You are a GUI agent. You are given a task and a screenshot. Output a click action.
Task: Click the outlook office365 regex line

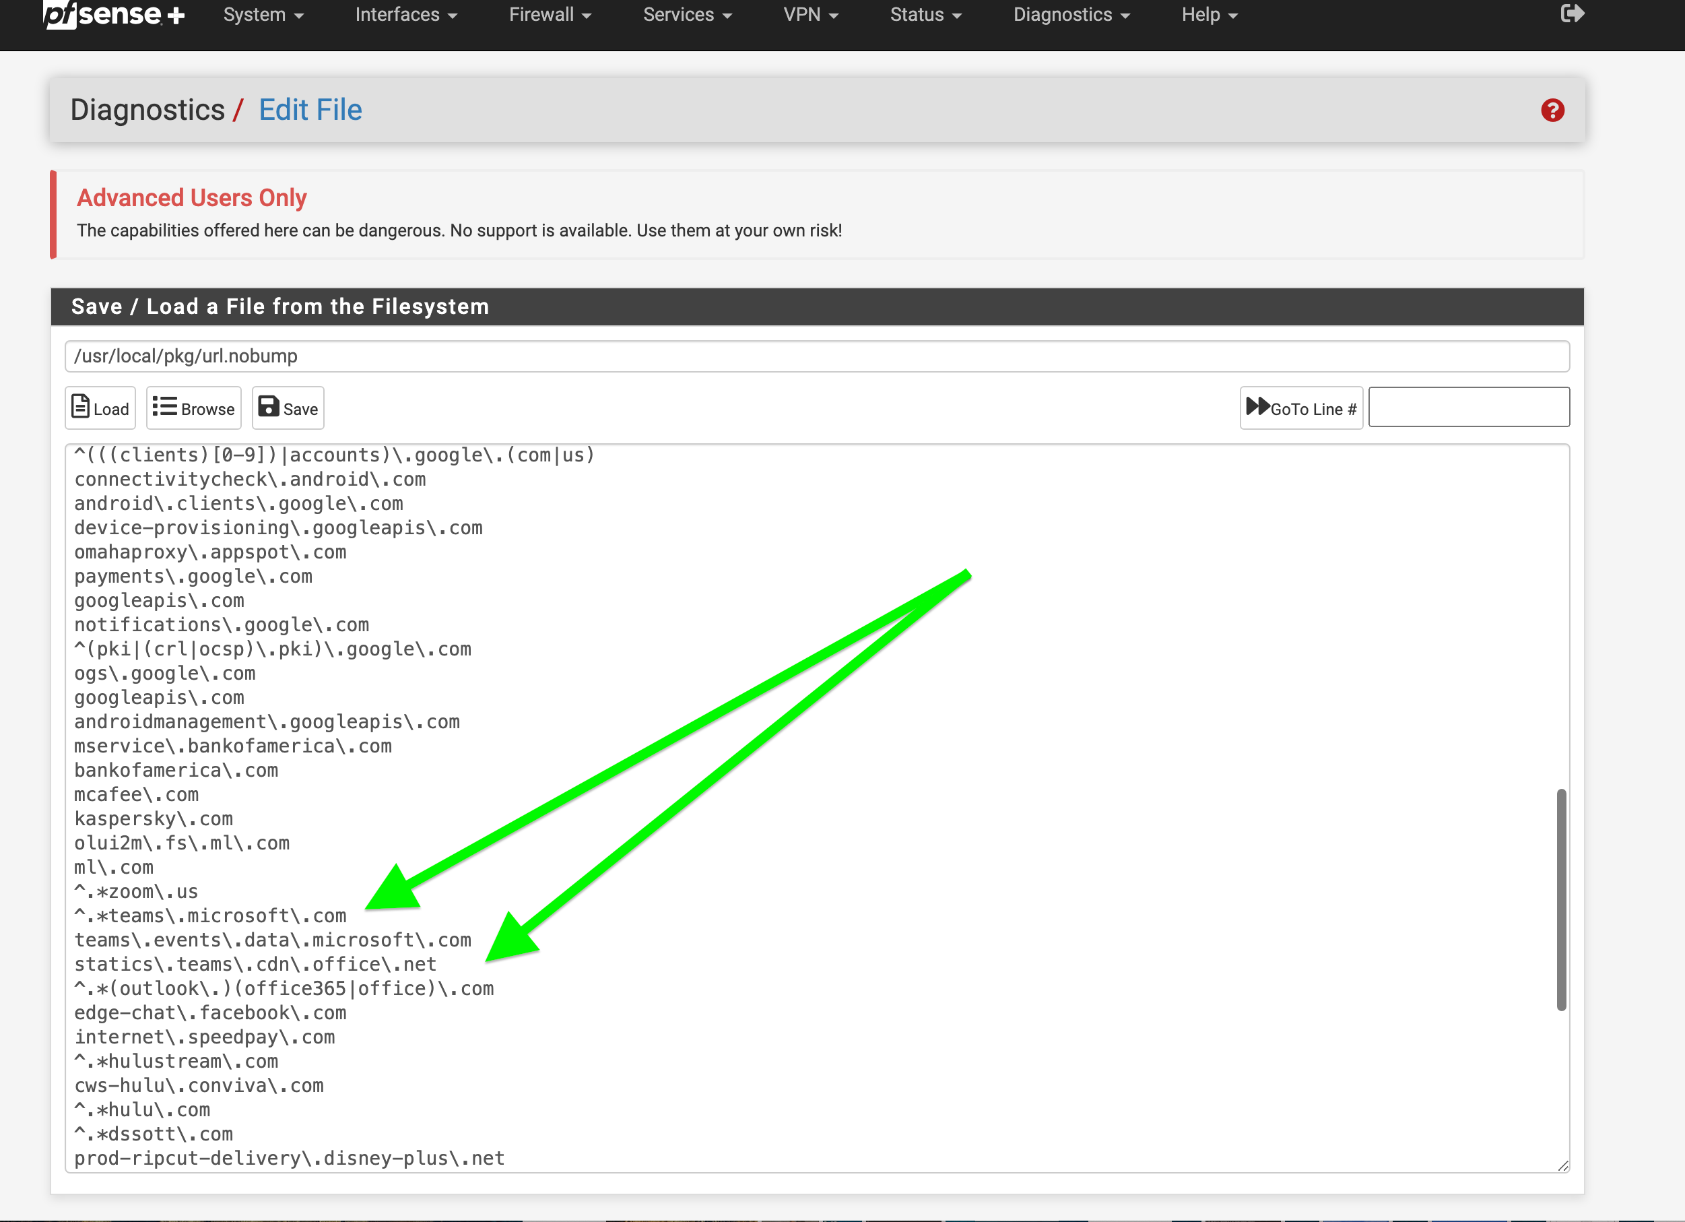click(284, 990)
